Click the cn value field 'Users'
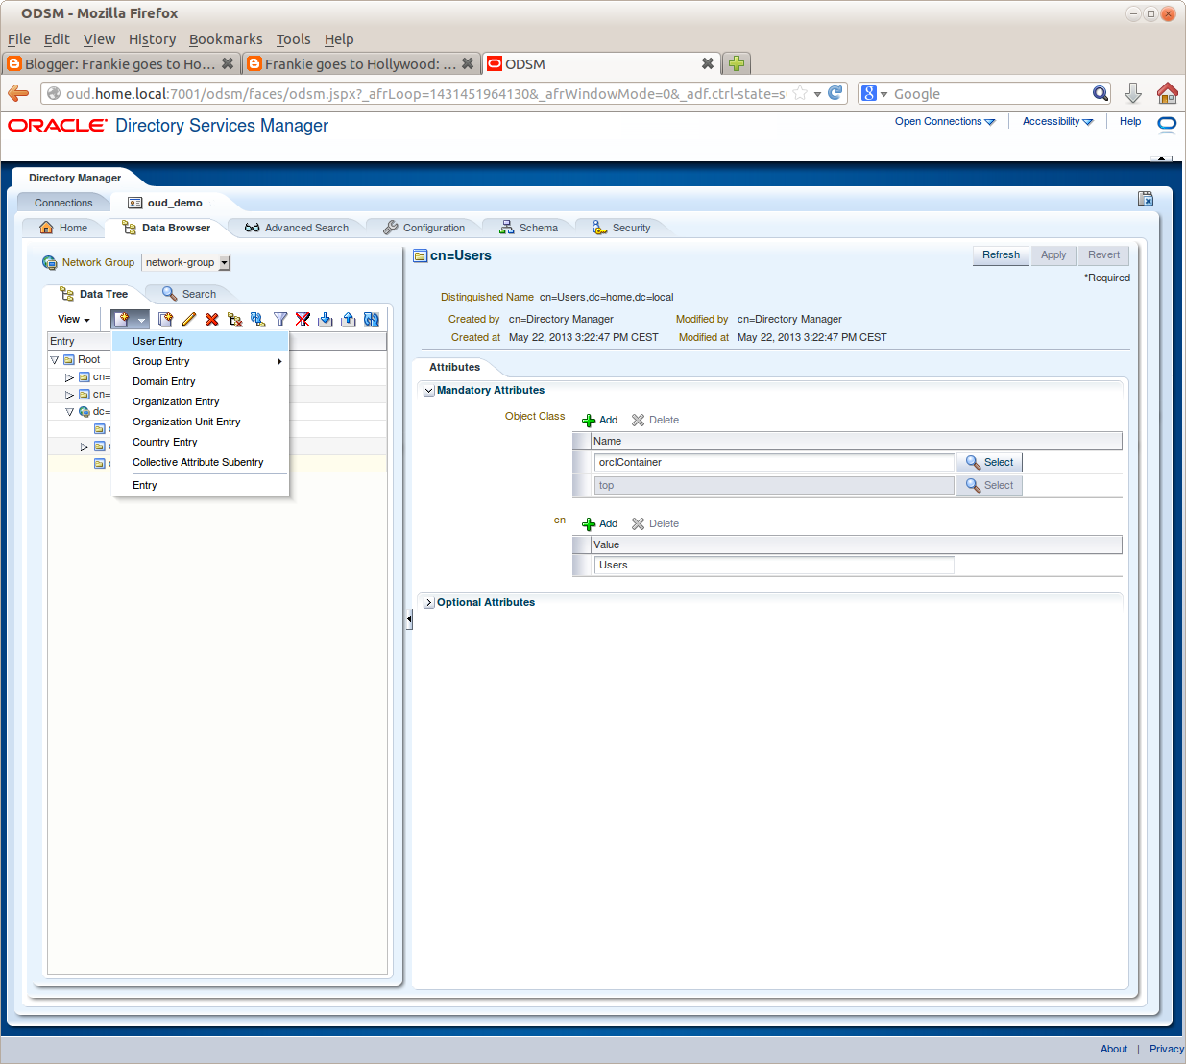 click(x=774, y=566)
